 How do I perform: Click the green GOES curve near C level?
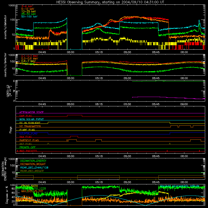168,81
